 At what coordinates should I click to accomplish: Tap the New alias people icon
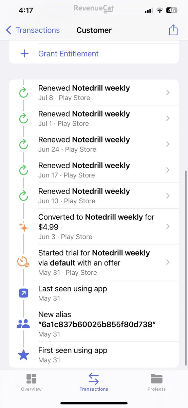point(23,324)
